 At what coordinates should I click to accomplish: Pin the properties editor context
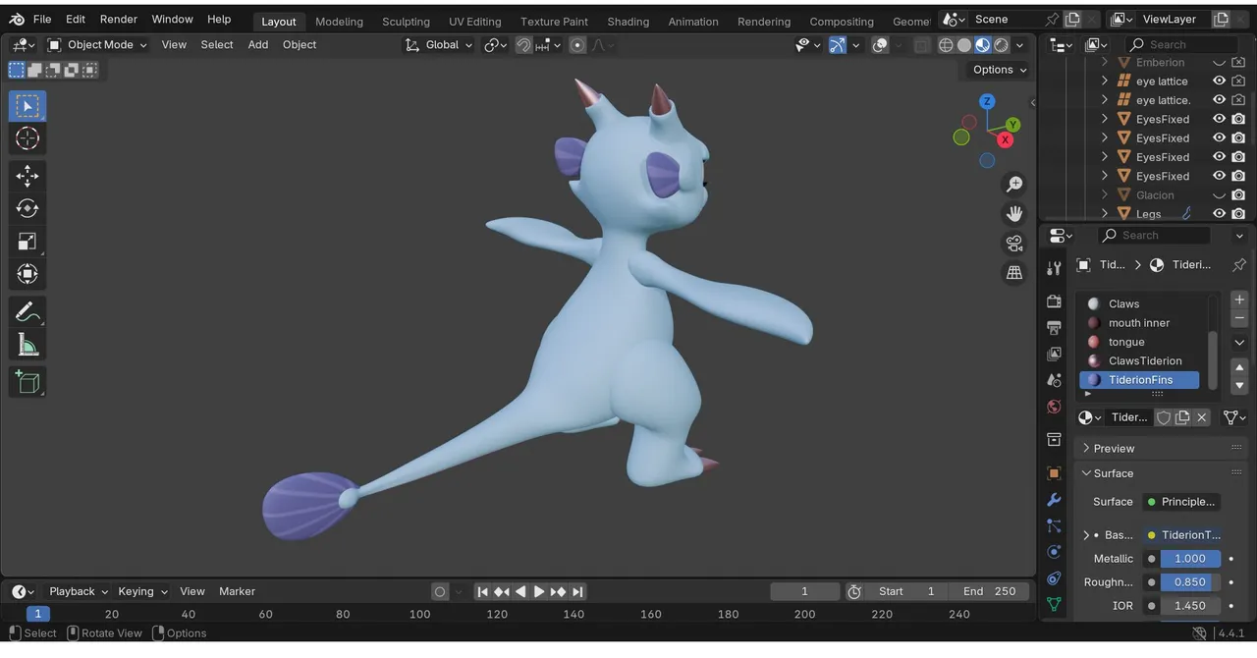[x=1238, y=264]
